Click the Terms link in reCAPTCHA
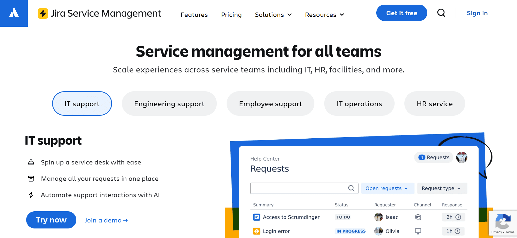Image resolution: width=517 pixels, height=238 pixels. [510, 232]
